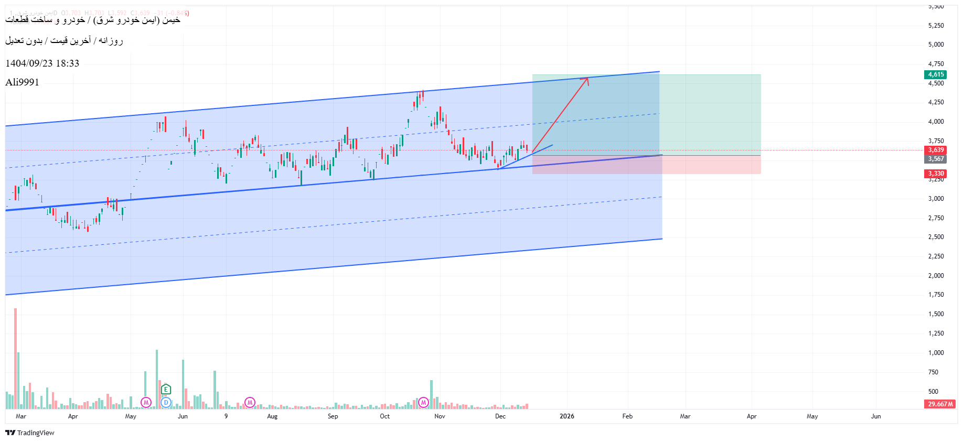The image size is (963, 442).
Task: Click the Feb label on time axis
Action: 627,416
